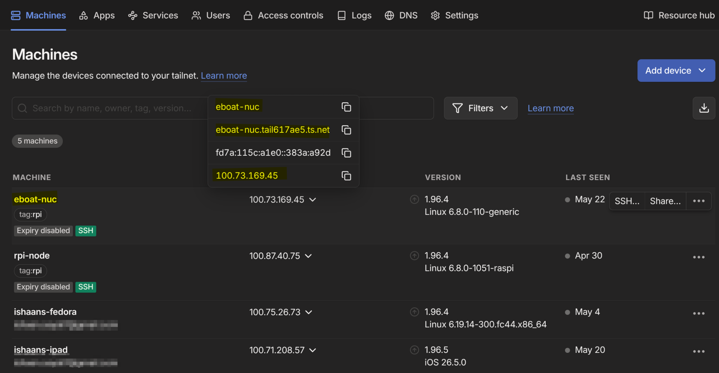719x373 pixels.
Task: Click the VERSION column header
Action: click(x=443, y=177)
